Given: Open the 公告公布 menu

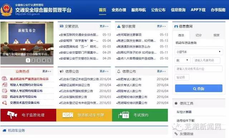Looking at the screenshot, I should point(158,10).
